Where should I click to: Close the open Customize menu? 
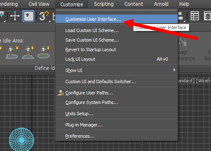click(72, 4)
